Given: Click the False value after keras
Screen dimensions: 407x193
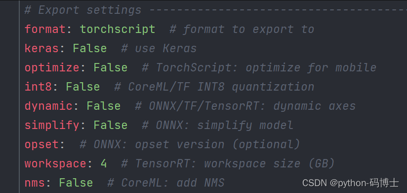Looking at the screenshot, I should point(90,48).
